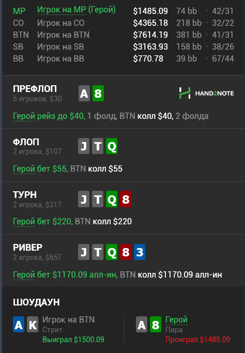Click the red 8 card on turn
Screen dimensions: 245x353
tap(126, 199)
